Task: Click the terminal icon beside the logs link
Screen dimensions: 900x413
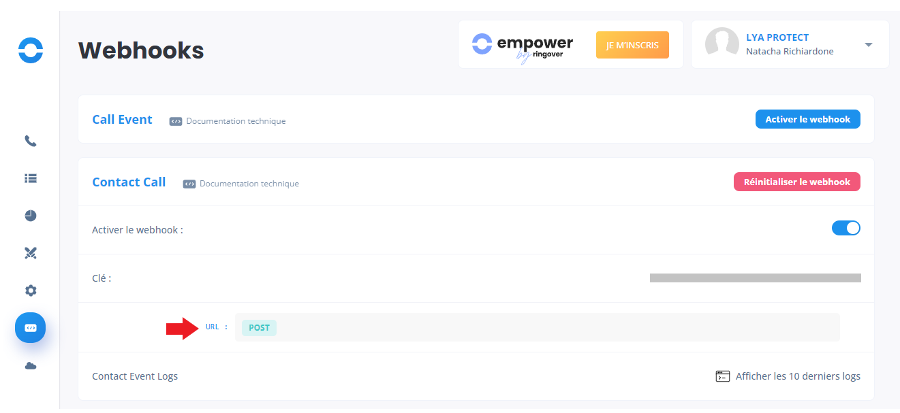Action: 723,376
